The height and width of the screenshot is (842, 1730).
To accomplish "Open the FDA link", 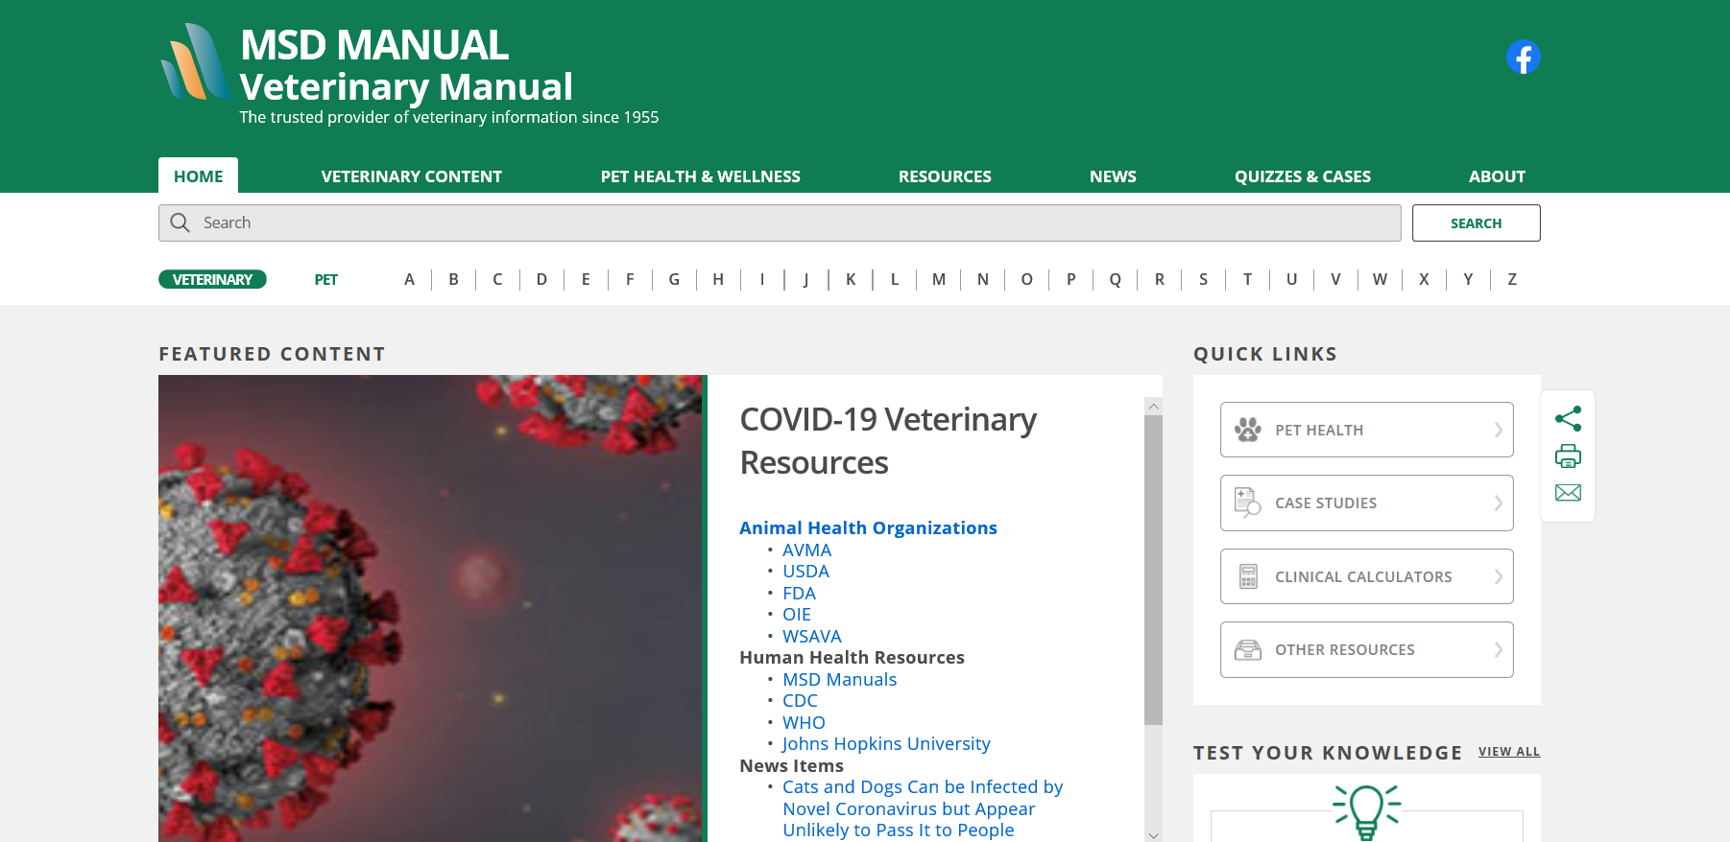I will 799,594.
